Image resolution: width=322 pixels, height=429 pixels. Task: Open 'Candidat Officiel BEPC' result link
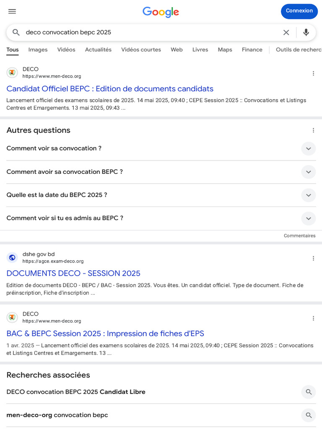110,89
